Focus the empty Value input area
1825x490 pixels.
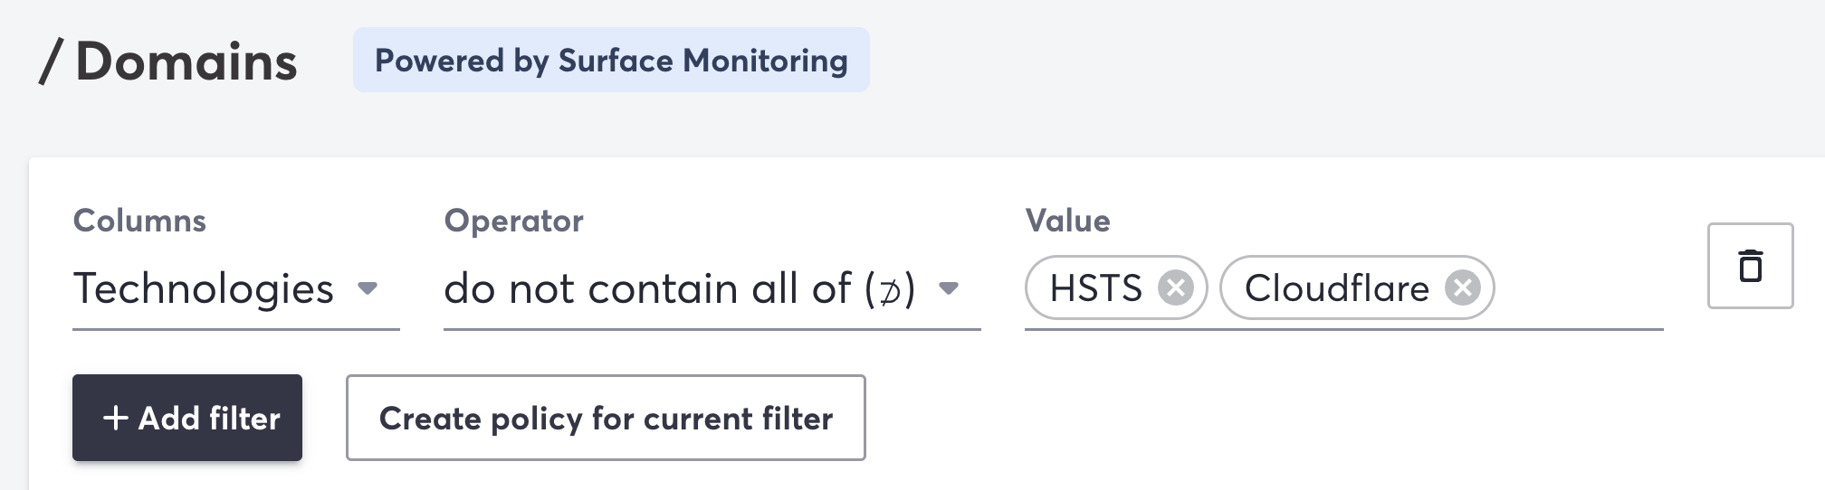1577,289
